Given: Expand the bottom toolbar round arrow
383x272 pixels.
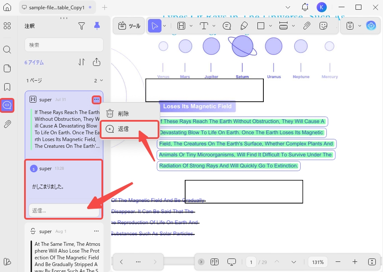Looking at the screenshot, I should point(201,262).
